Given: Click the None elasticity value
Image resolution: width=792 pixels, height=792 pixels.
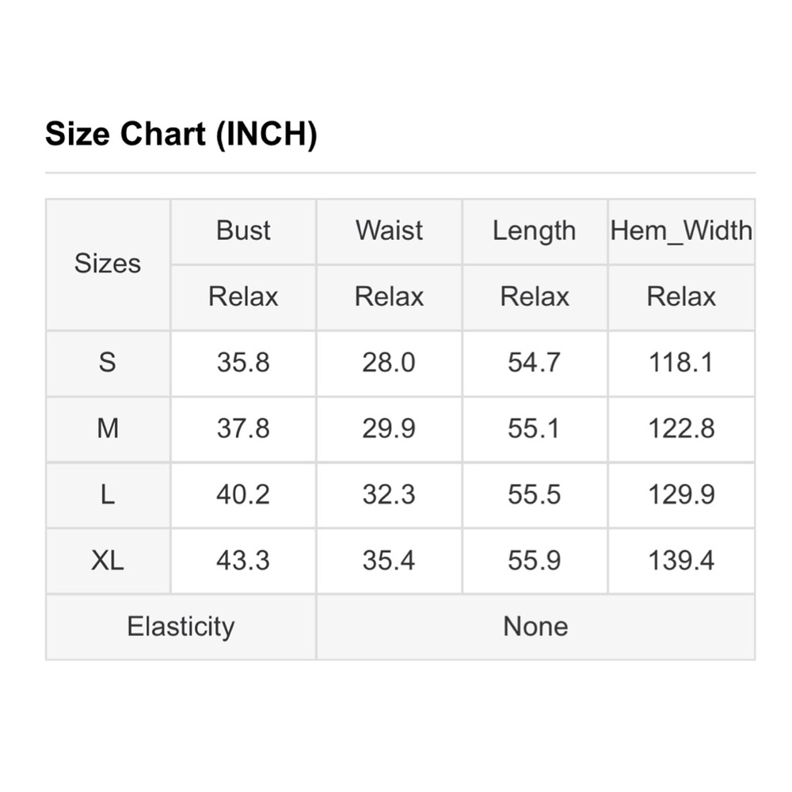Looking at the screenshot, I should [x=535, y=626].
